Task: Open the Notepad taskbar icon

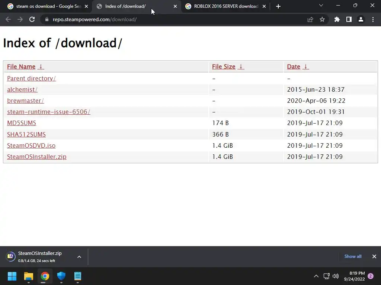Action: point(77,276)
